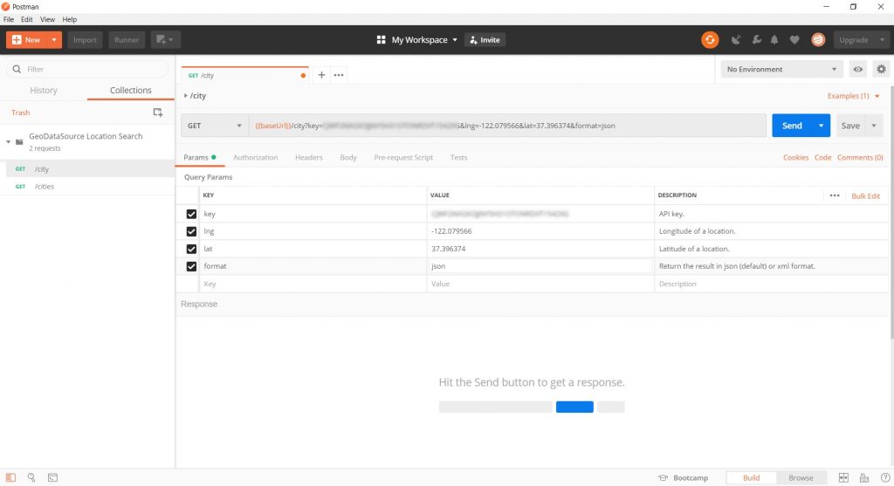Click the workspace grid icon

click(381, 40)
